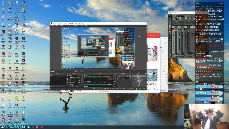Toggle visibility eye of second text source
The image size is (229, 129).
79,81
